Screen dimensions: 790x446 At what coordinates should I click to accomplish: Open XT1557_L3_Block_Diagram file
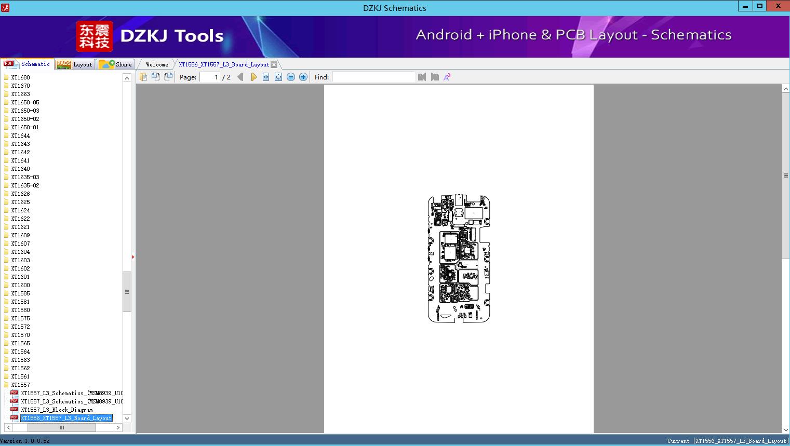coord(57,410)
